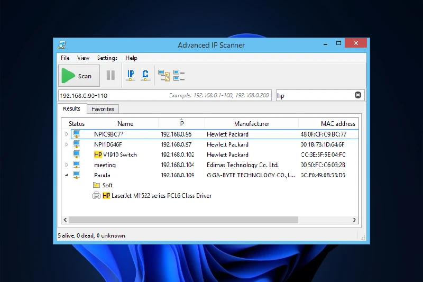Click the Collapse all list toolbar icon
This screenshot has height=282, width=423.
pos(179,76)
